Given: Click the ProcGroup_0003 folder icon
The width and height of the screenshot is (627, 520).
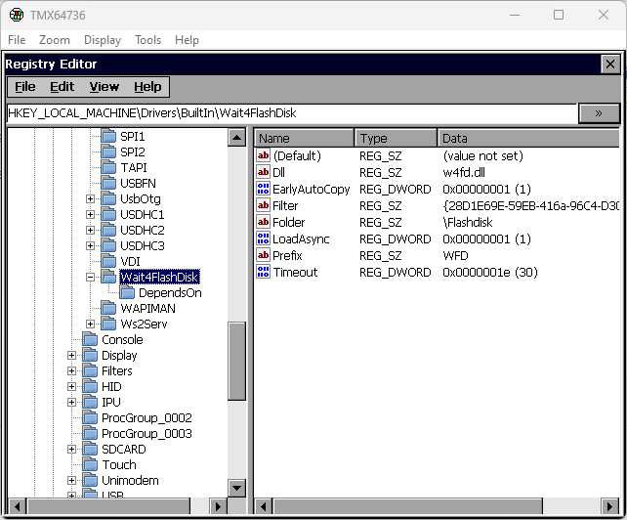Looking at the screenshot, I should point(90,434).
